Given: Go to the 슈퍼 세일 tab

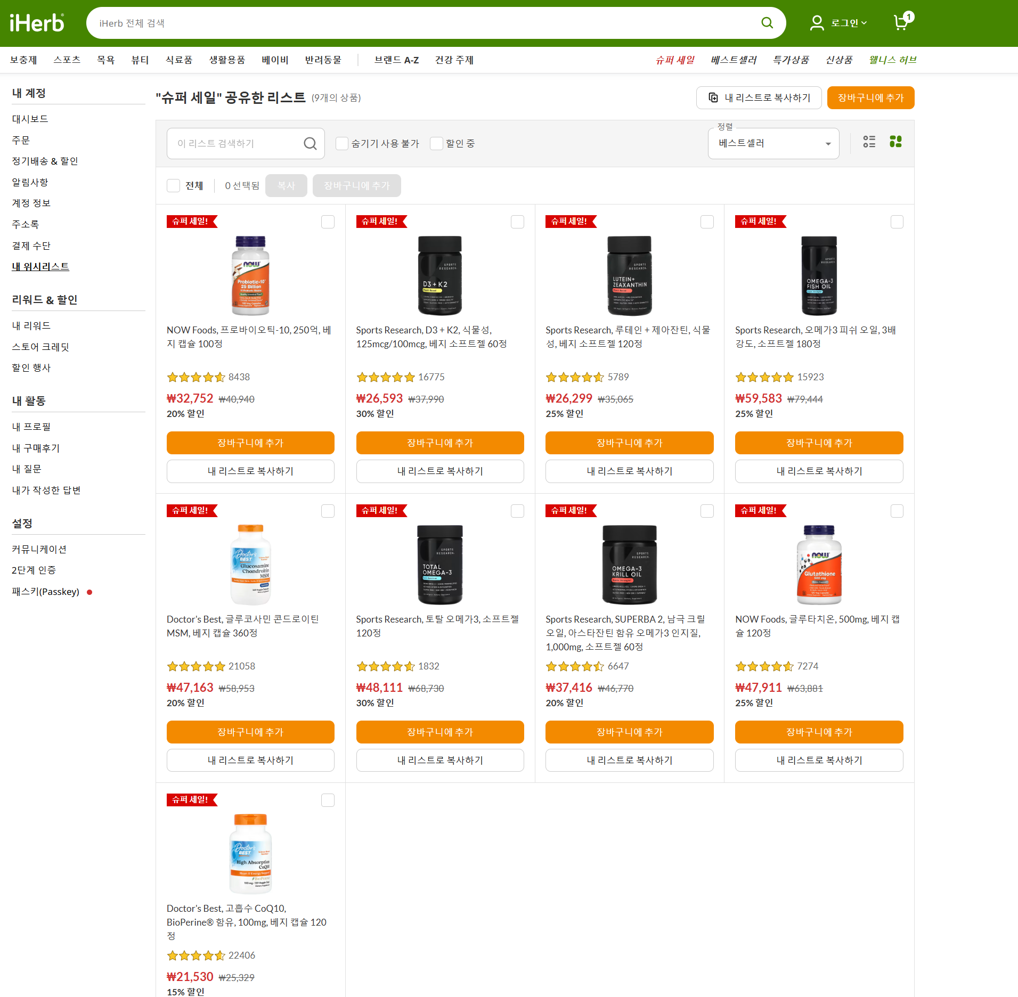Looking at the screenshot, I should 674,60.
